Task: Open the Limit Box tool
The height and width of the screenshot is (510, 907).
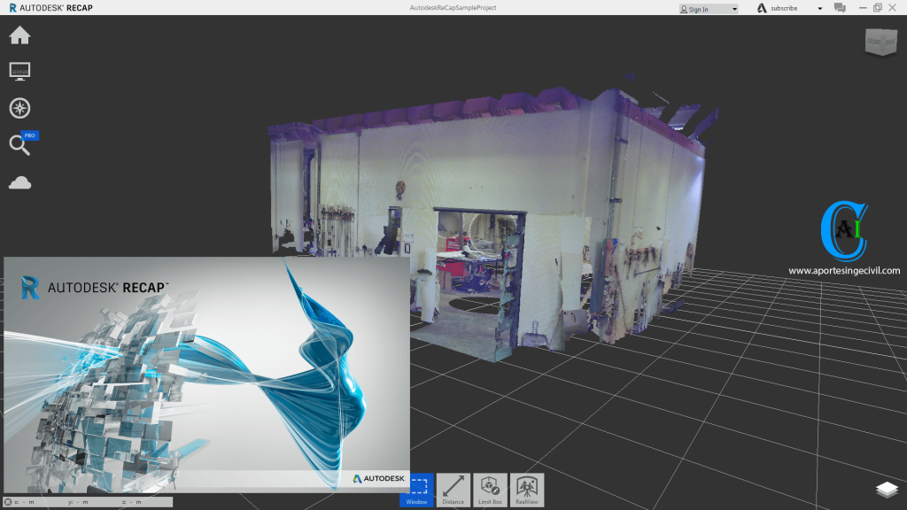Action: [490, 488]
